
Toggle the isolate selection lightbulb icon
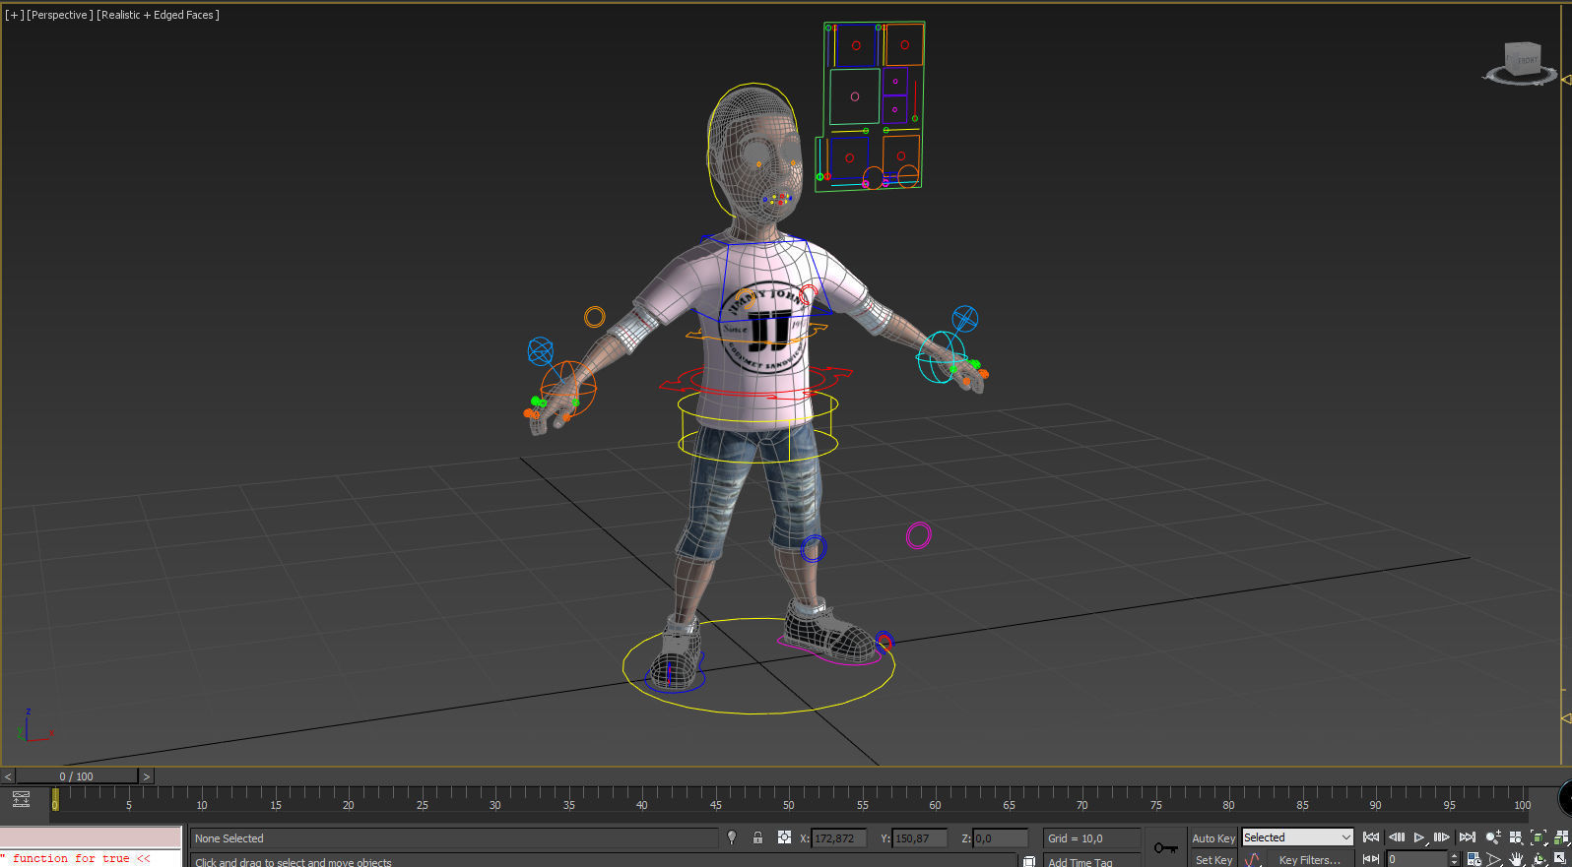click(732, 837)
